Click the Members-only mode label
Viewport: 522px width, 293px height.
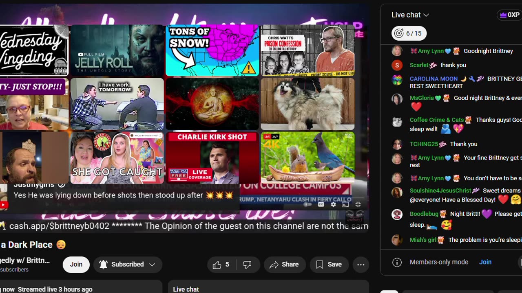point(439,262)
